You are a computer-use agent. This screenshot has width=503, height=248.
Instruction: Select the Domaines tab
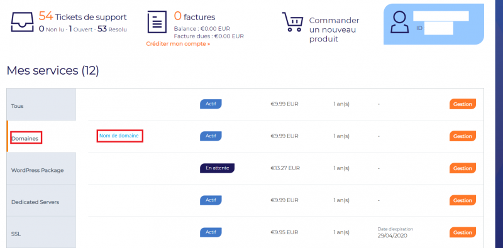pyautogui.click(x=41, y=136)
